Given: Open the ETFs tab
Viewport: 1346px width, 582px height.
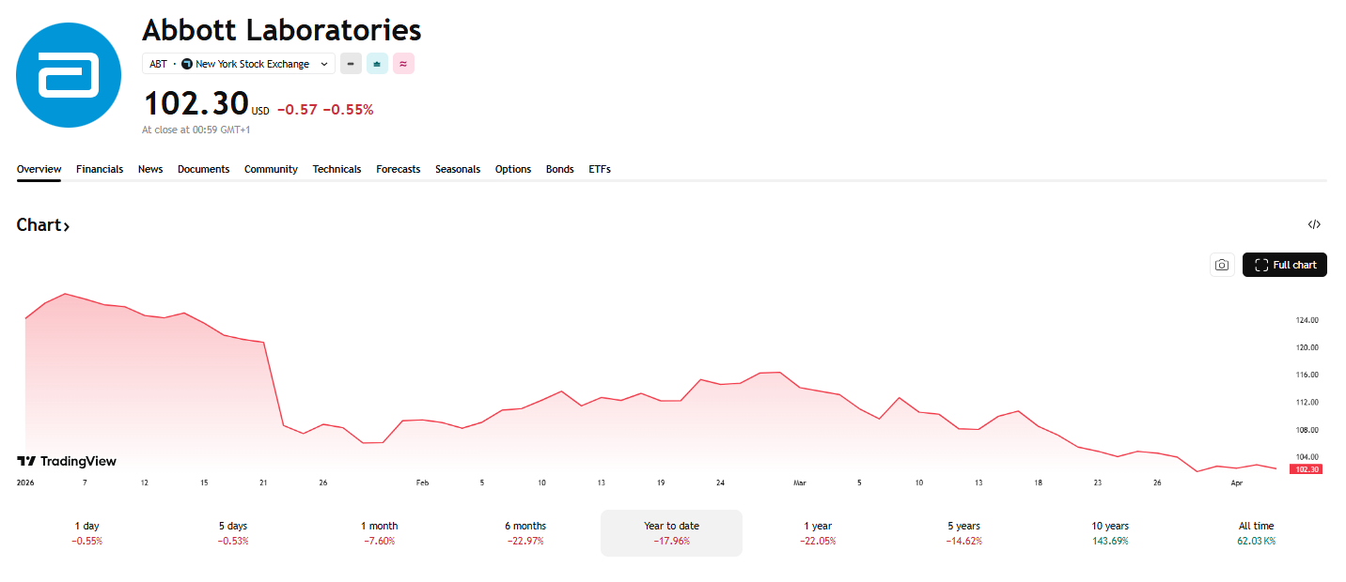Looking at the screenshot, I should point(600,169).
